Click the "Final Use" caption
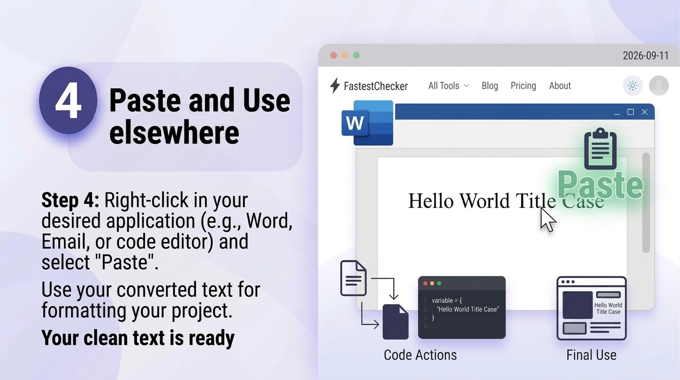 pyautogui.click(x=591, y=355)
